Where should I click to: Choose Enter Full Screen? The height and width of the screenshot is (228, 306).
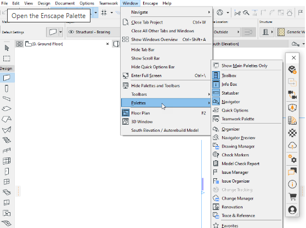point(166,75)
